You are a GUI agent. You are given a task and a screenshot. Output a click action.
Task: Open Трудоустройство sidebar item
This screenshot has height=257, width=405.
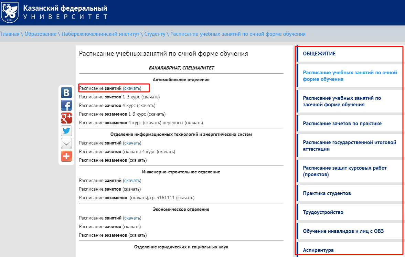323,212
